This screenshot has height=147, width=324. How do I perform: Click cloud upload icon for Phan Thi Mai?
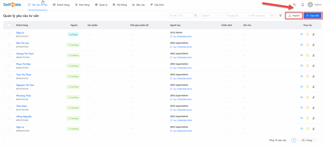click(302, 66)
